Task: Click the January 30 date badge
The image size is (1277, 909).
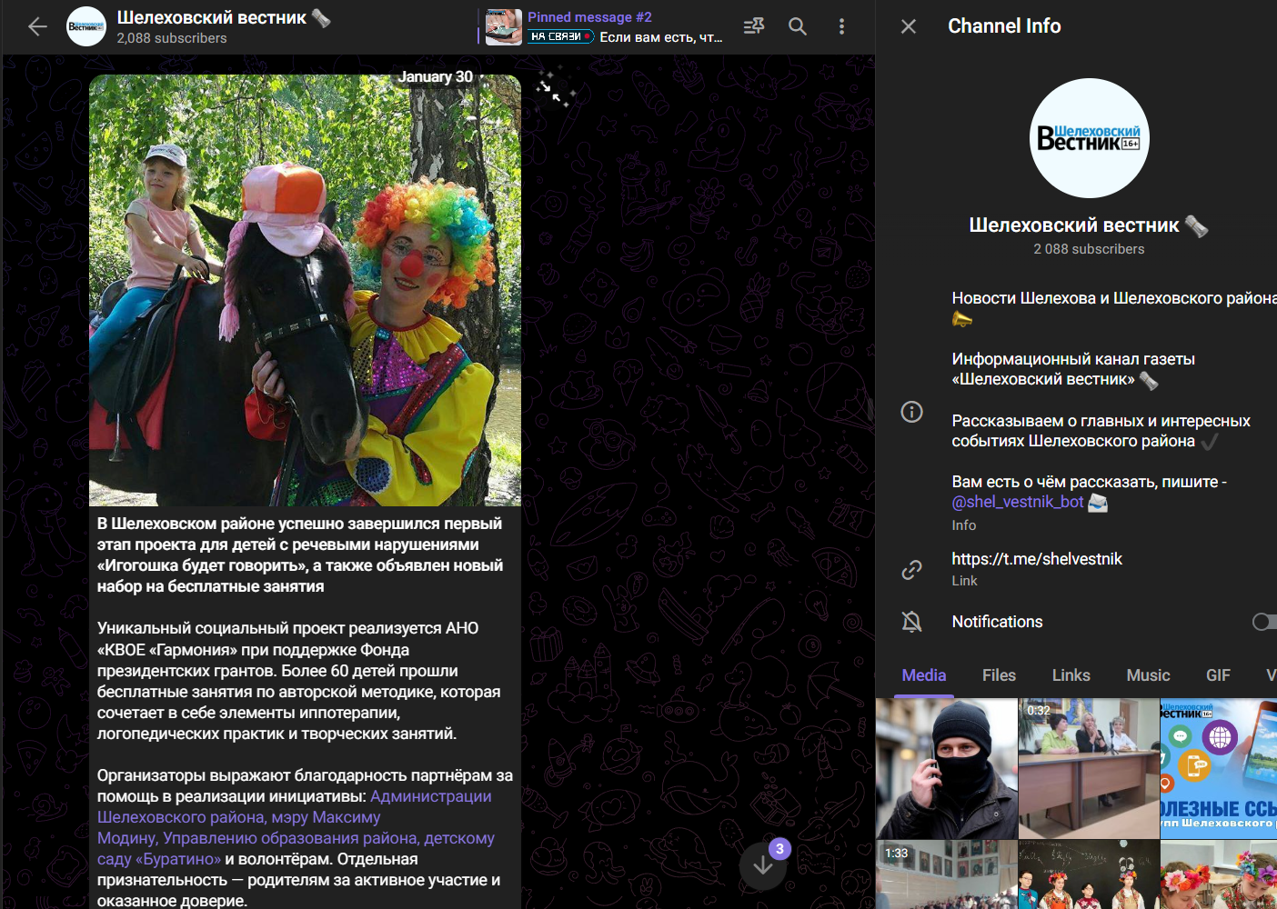Action: click(435, 76)
